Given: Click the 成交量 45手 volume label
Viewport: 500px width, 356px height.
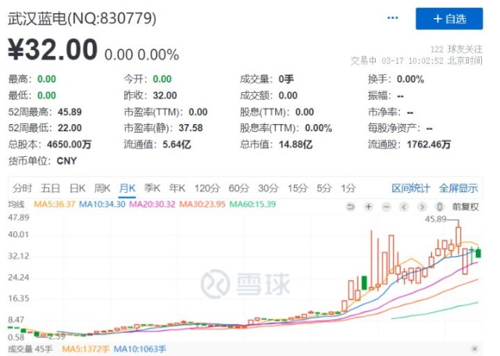Looking at the screenshot, I should tap(30, 349).
